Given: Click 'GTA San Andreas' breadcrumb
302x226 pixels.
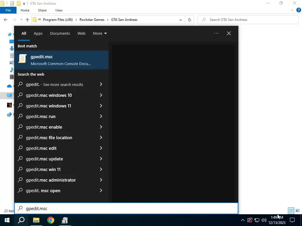Looking at the screenshot, I should click(124, 20).
